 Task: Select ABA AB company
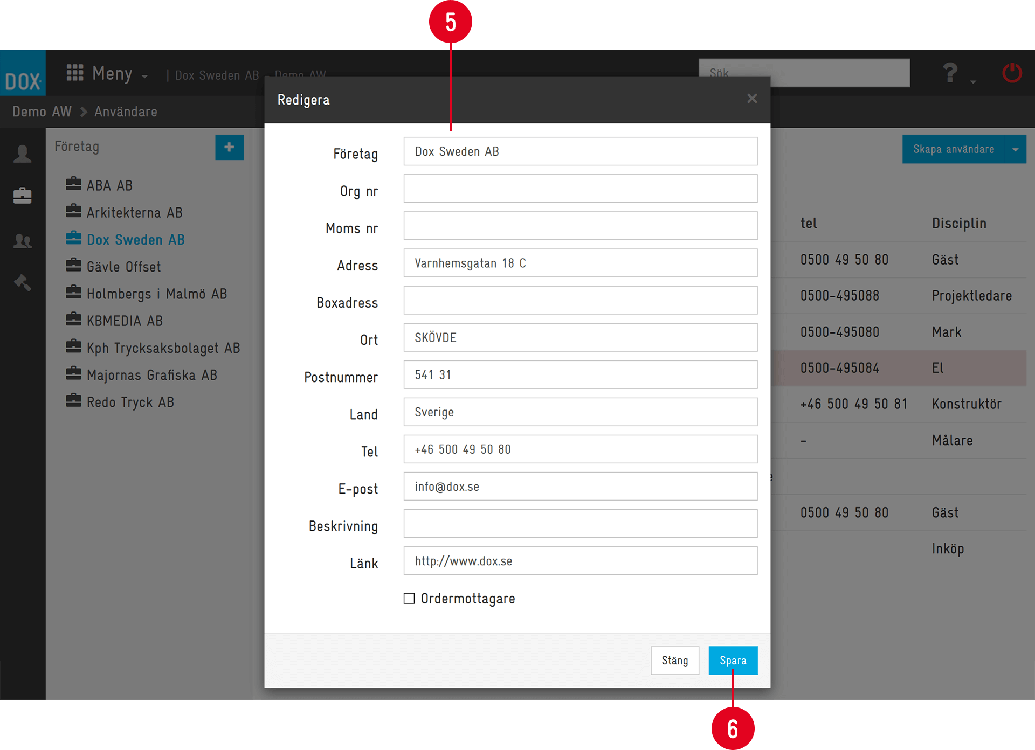pyautogui.click(x=109, y=185)
